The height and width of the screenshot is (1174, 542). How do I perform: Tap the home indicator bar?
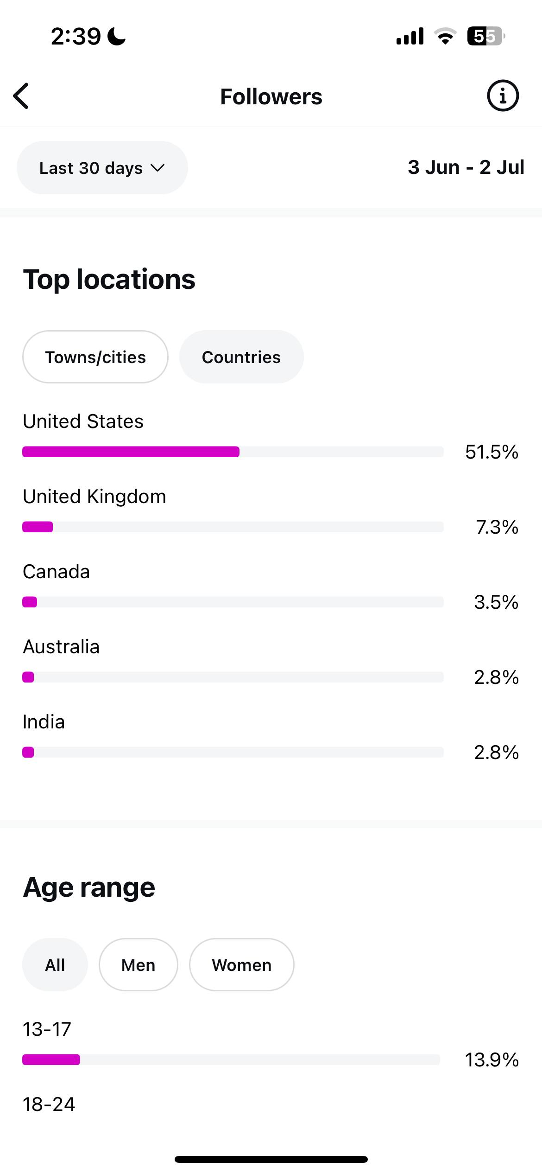click(271, 1159)
